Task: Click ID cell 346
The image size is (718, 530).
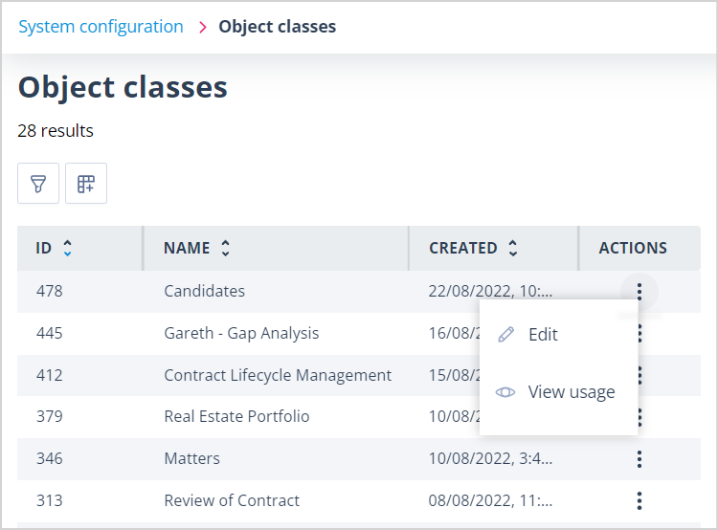Action: [50, 458]
